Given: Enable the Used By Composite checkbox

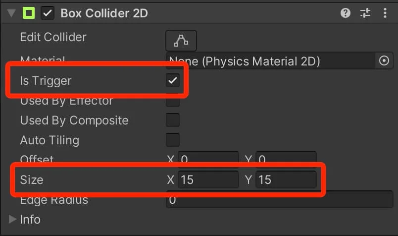Looking at the screenshot, I should [173, 120].
